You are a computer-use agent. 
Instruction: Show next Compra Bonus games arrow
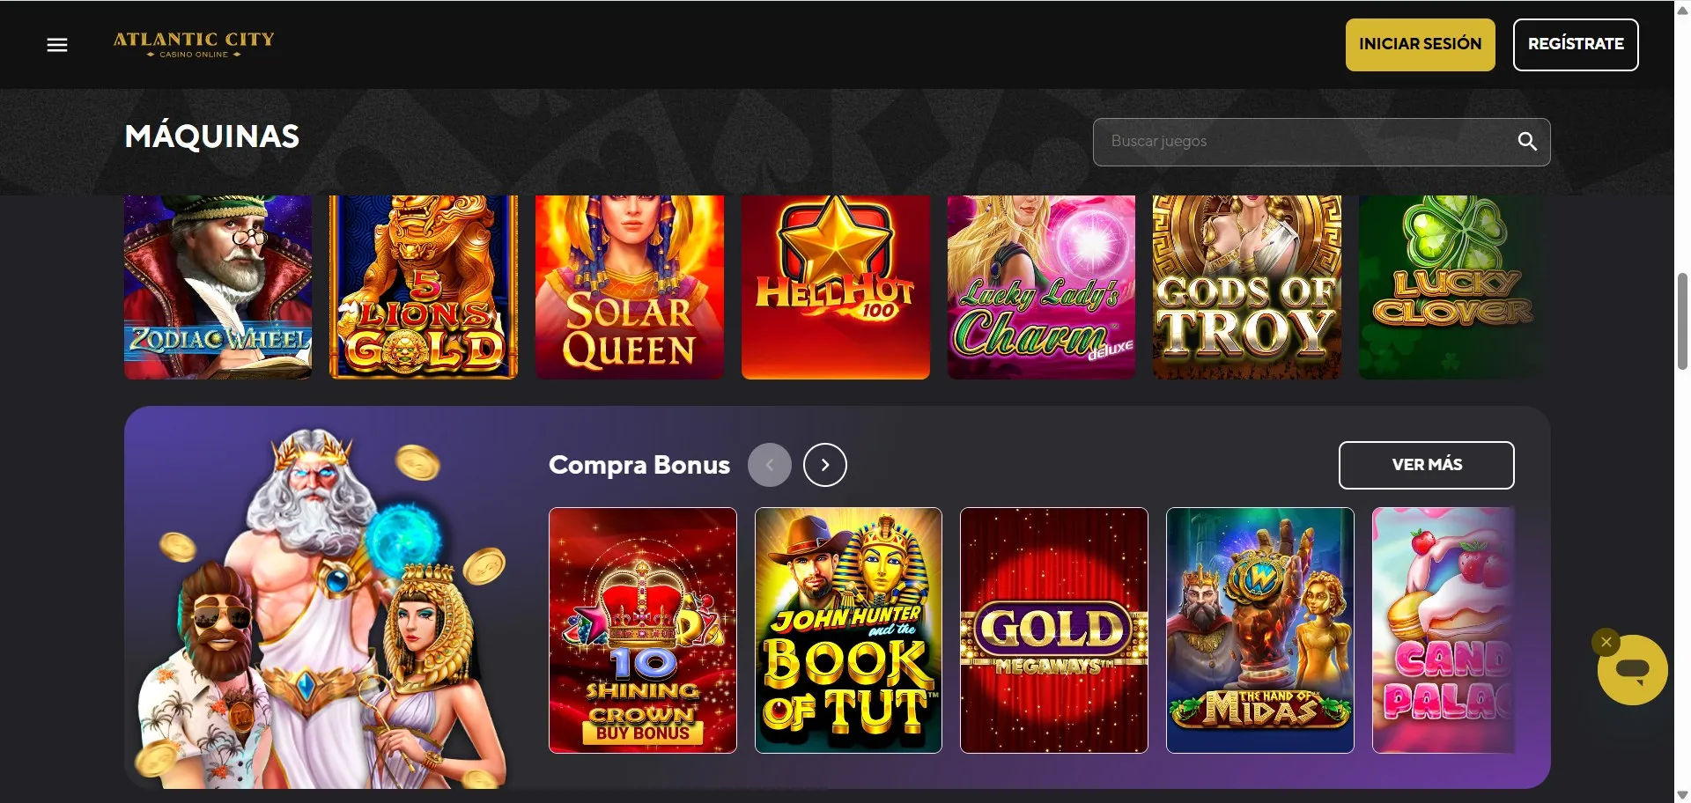[824, 465]
